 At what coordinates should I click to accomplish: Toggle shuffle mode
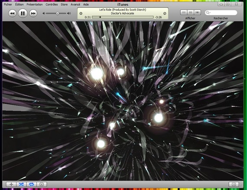[21, 184]
